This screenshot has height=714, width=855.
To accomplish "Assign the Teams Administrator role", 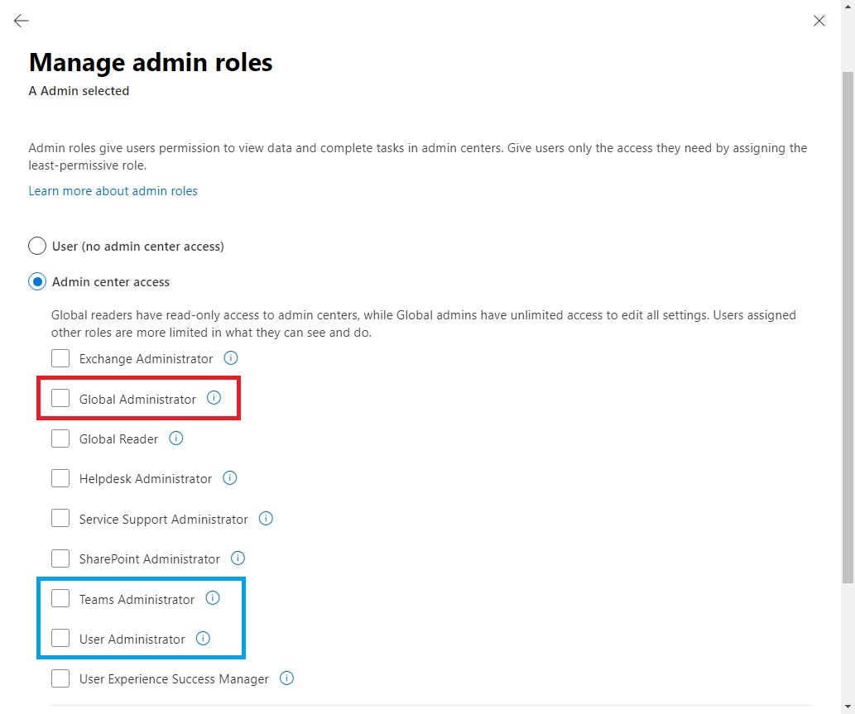I will click(60, 598).
